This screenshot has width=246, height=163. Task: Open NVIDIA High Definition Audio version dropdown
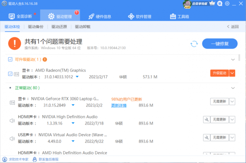pyautogui.click(x=73, y=123)
